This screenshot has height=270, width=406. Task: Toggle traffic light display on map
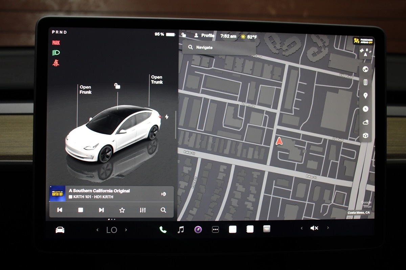pyautogui.click(x=365, y=82)
